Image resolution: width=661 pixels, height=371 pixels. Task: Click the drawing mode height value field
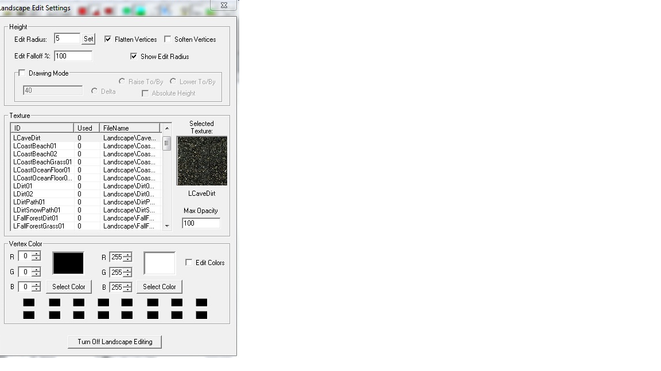[53, 90]
